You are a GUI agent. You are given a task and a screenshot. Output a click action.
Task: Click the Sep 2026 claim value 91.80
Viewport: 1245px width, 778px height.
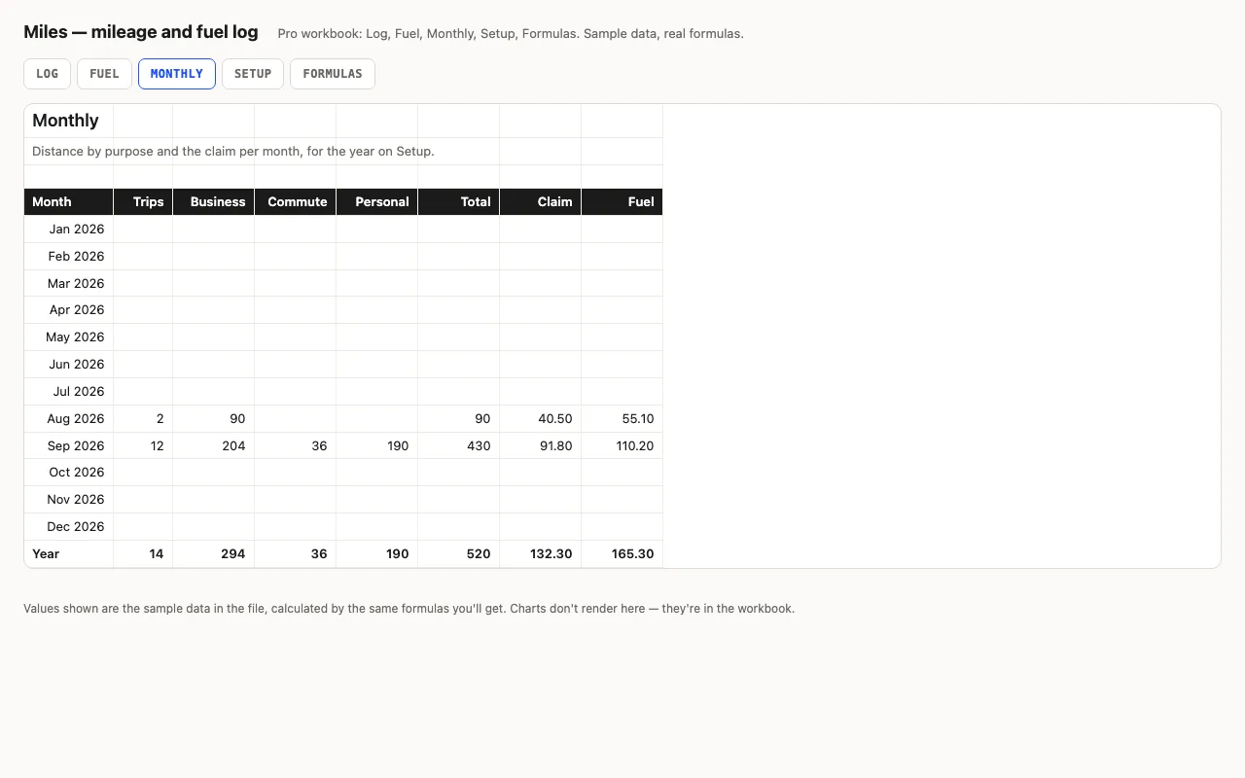[541, 446]
